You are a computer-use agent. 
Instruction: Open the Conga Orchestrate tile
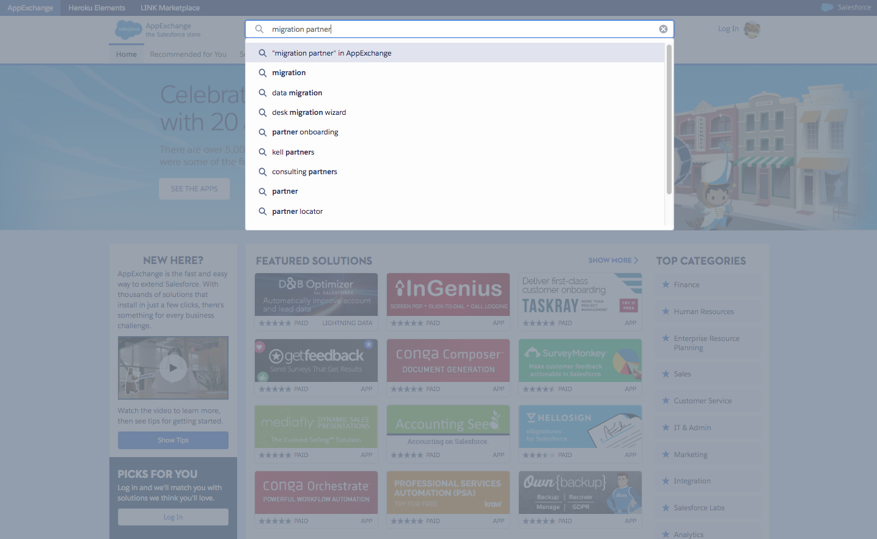[316, 499]
